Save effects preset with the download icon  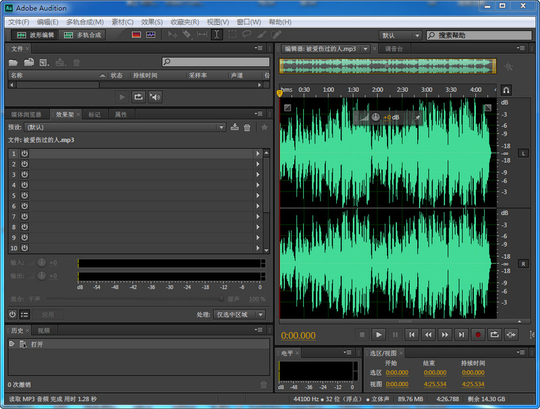click(234, 127)
